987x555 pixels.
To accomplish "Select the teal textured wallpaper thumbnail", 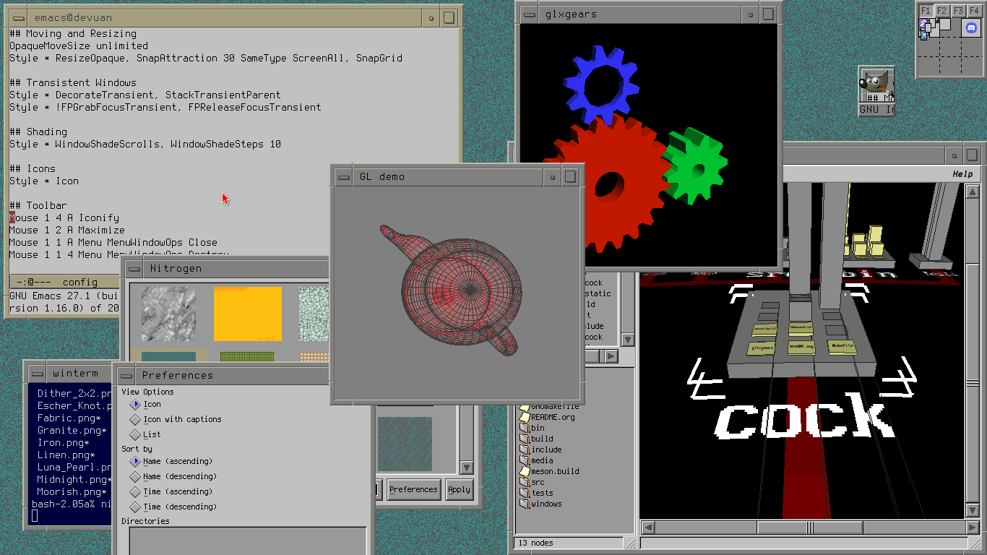I will pyautogui.click(x=405, y=444).
